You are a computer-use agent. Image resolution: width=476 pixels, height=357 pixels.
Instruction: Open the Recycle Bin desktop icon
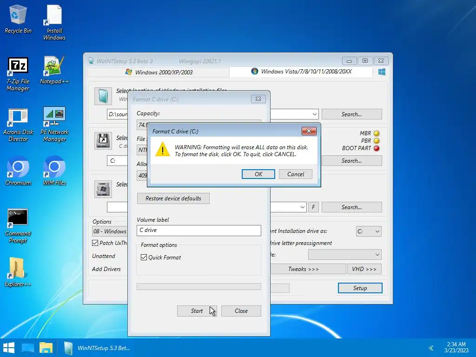[18, 19]
